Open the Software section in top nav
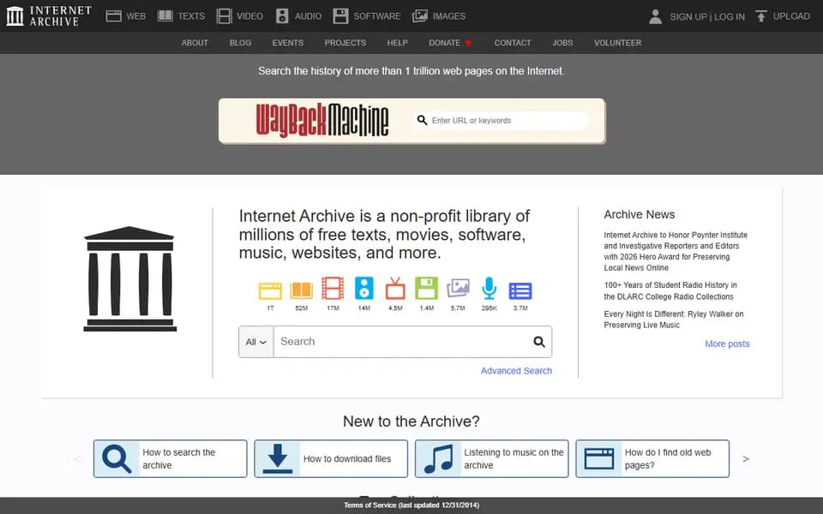 [x=366, y=16]
